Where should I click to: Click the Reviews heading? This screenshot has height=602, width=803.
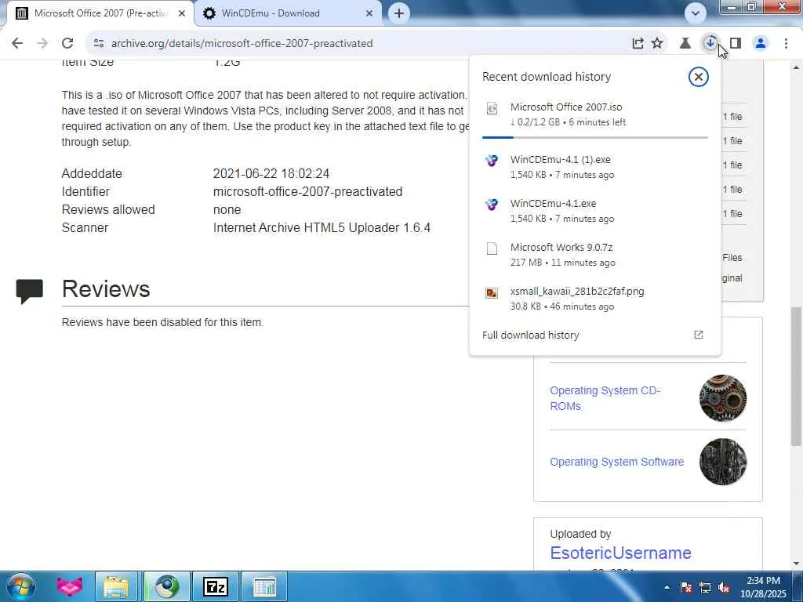(106, 289)
